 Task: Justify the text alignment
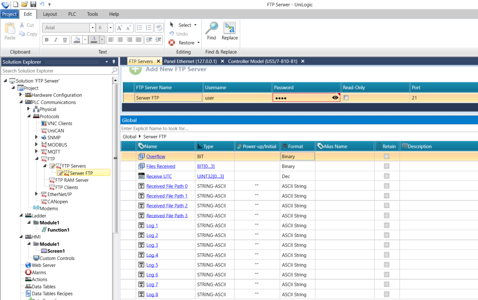coord(139,40)
